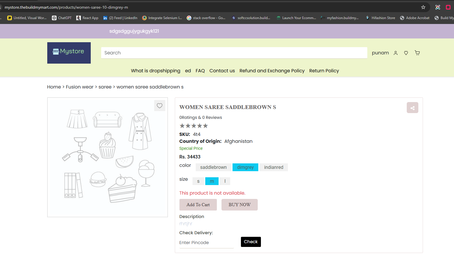The width and height of the screenshot is (454, 264).
Task: Click the punam username link
Action: pos(380,53)
